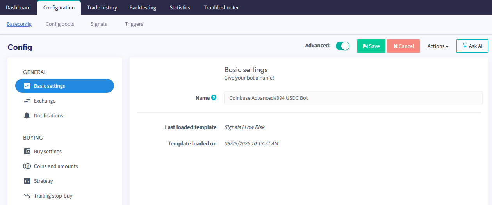This screenshot has height=205, width=492.
Task: Open the Troubleshooter tab
Action: pyautogui.click(x=221, y=7)
